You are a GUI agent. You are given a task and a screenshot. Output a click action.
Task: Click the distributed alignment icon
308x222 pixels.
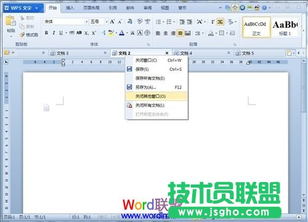point(188,33)
